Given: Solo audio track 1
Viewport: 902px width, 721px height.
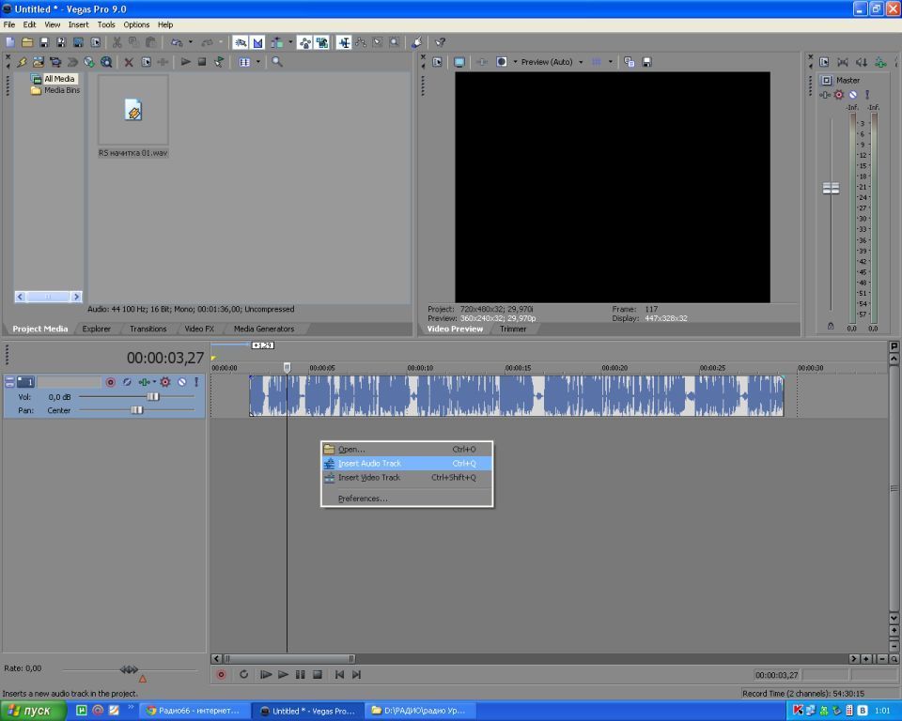Looking at the screenshot, I should click(195, 382).
